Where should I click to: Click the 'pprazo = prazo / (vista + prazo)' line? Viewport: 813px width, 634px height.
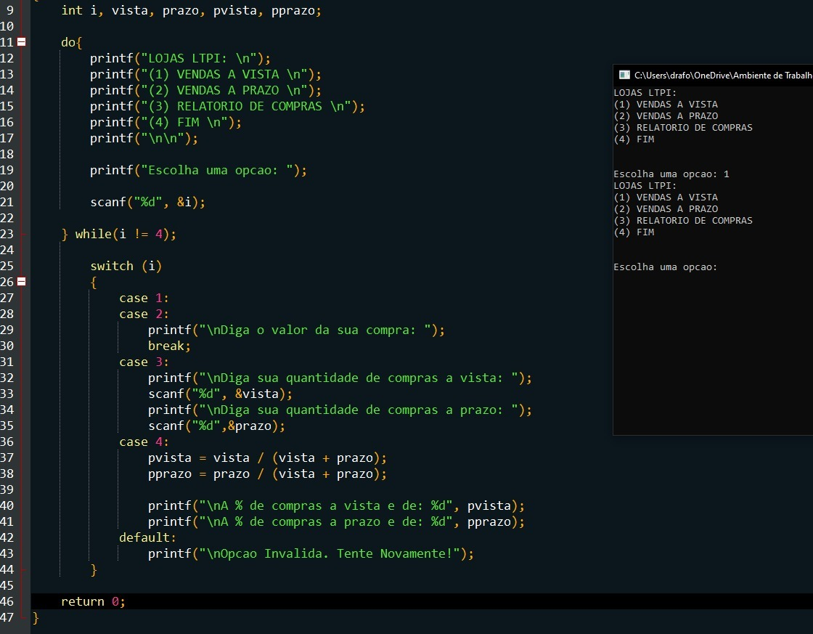click(x=267, y=474)
